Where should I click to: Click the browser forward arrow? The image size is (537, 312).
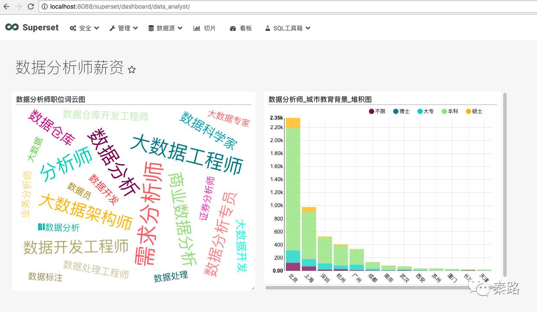(x=18, y=6)
